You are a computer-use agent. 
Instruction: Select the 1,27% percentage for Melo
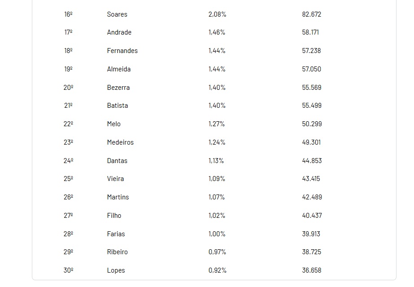216,124
